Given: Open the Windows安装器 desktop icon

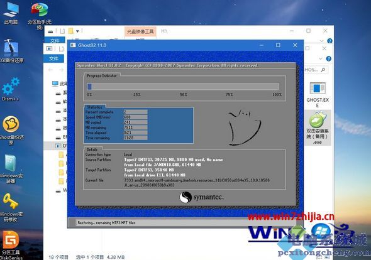Looking at the screenshot, I should pos(11,169).
